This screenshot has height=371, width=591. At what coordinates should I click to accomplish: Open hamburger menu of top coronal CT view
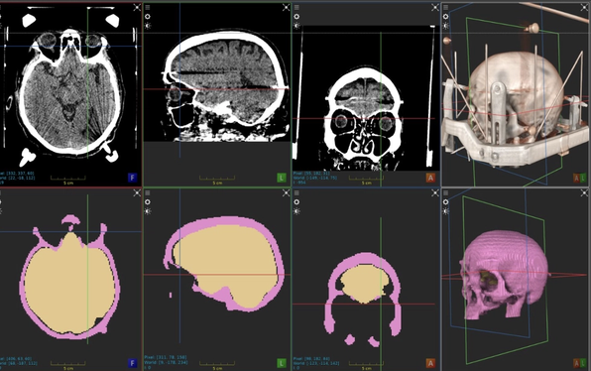296,8
